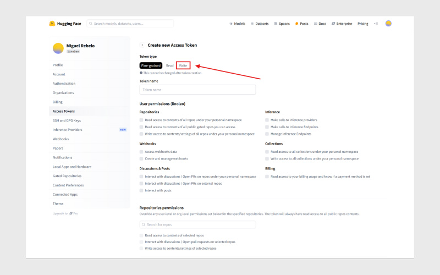Click the Search for repos field
440x275 pixels.
197,225
